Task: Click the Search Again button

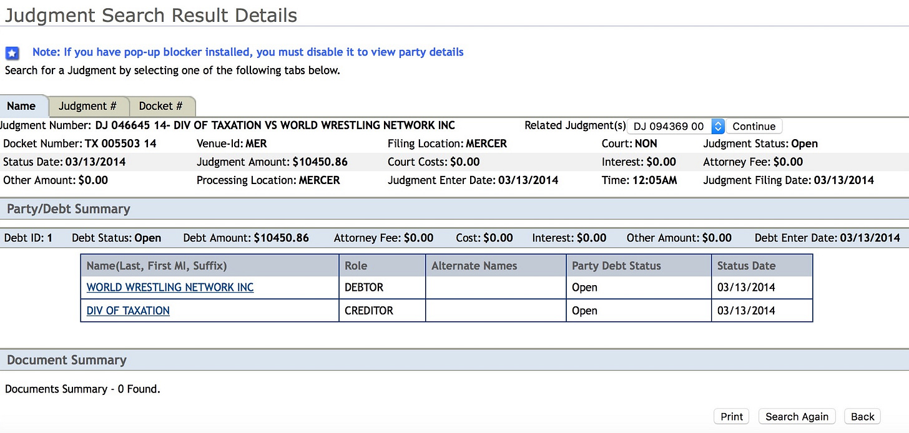Action: pos(797,417)
